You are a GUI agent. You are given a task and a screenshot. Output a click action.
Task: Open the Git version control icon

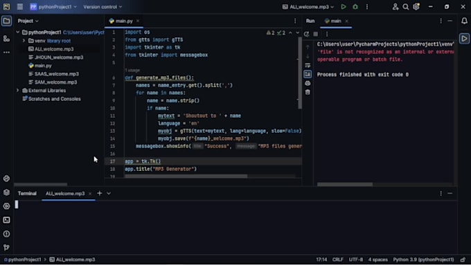(x=6, y=248)
